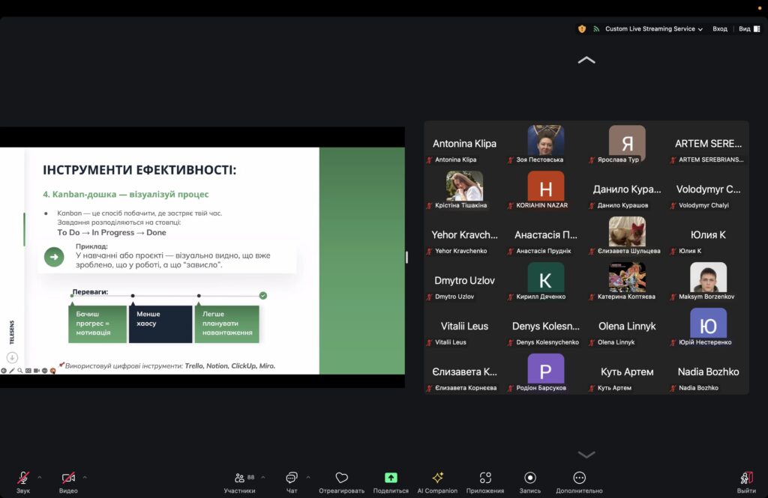The width and height of the screenshot is (768, 498).
Task: Click the orange security shield icon
Action: pyautogui.click(x=582, y=29)
